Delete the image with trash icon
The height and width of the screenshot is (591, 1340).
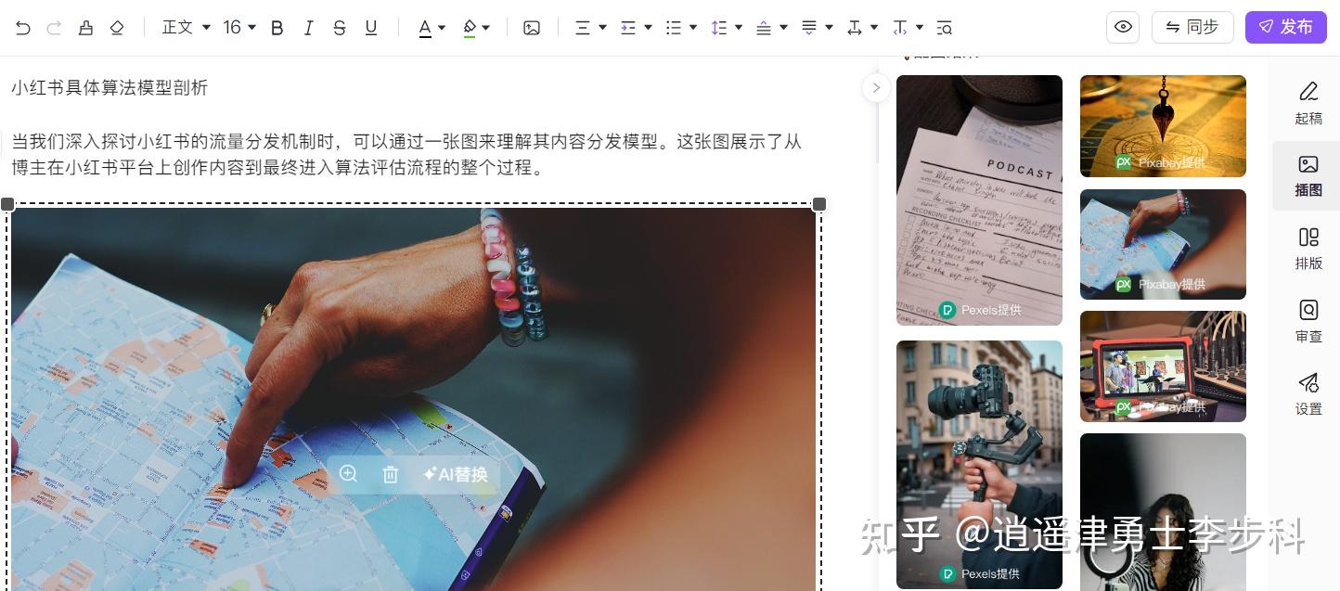tap(390, 474)
